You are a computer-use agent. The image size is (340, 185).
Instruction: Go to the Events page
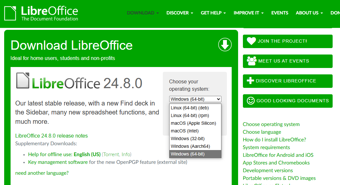coord(279,13)
